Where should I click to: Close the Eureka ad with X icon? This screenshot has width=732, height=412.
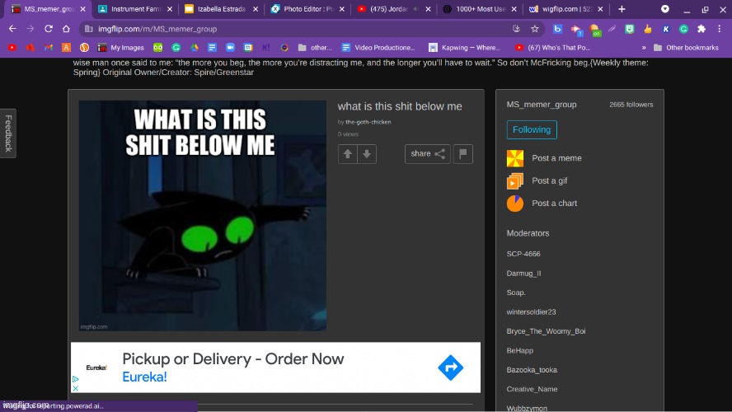(75, 388)
